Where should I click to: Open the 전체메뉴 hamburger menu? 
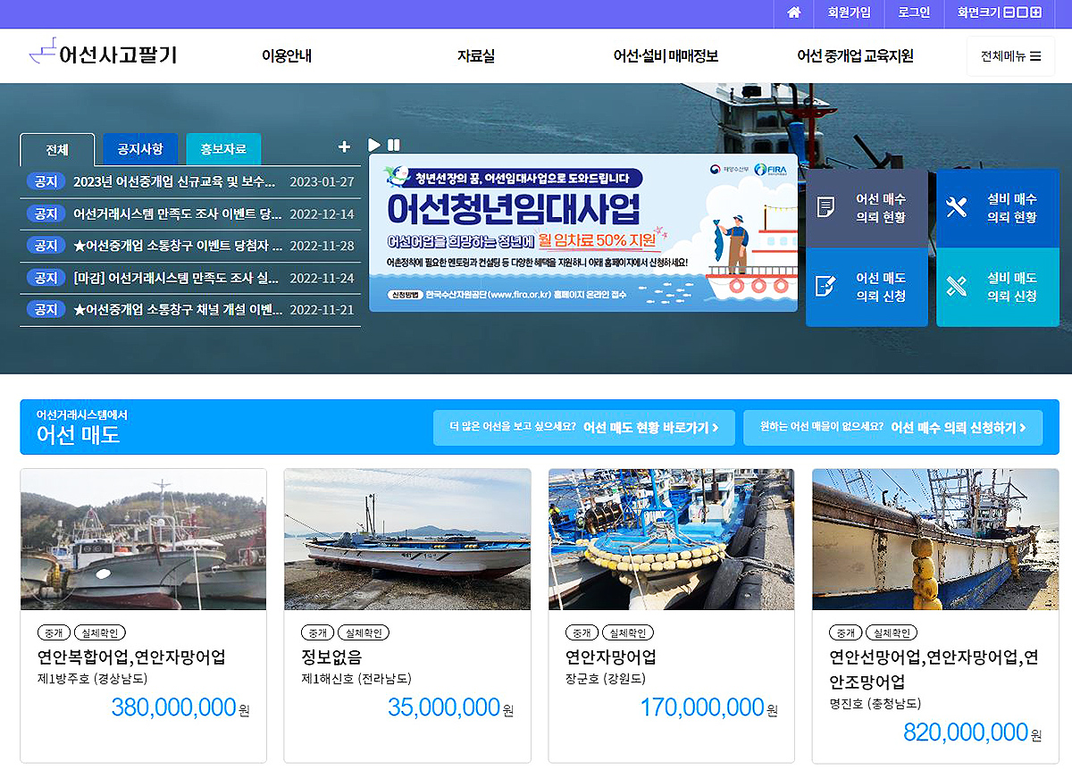coord(1010,56)
